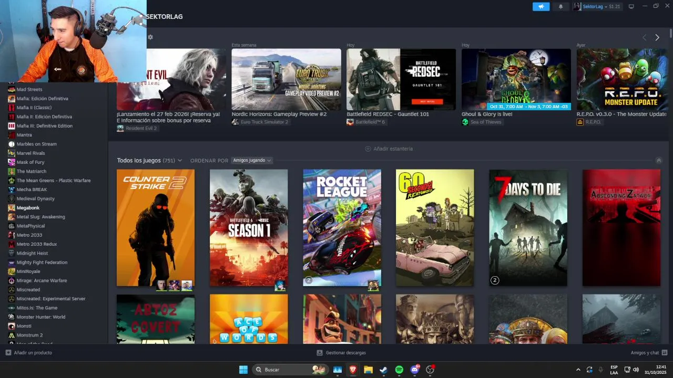The width and height of the screenshot is (673, 378).
Task: Click friends avatars on Counter-Strike 2 cover
Action: coord(174,286)
